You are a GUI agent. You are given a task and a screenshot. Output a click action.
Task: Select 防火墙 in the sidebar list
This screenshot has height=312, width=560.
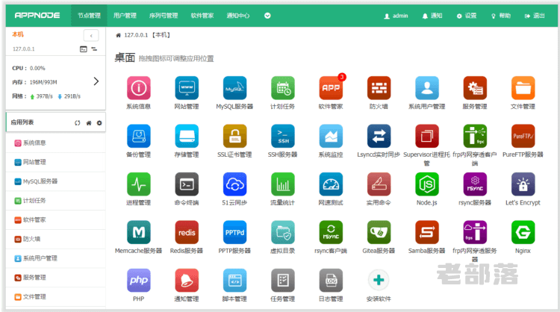56,239
